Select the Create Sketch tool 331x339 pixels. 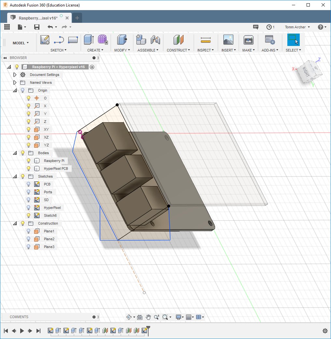(45, 40)
